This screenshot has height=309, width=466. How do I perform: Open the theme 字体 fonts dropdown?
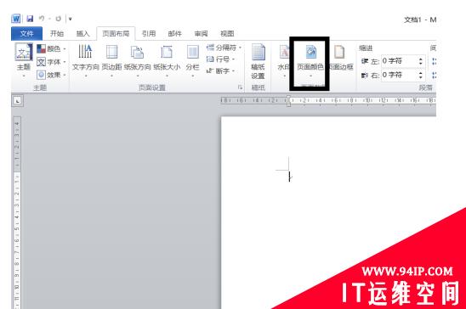click(51, 62)
